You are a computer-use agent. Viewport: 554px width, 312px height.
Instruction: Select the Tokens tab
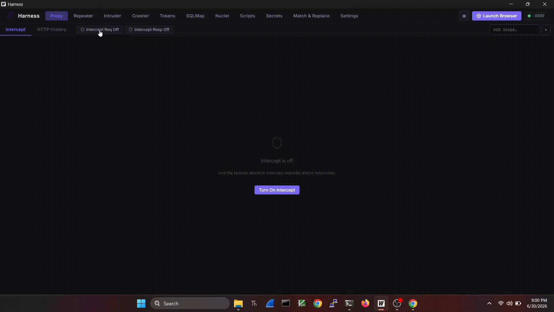pos(168,16)
